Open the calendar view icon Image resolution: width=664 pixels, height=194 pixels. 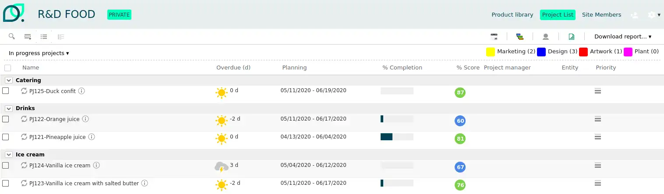494,37
